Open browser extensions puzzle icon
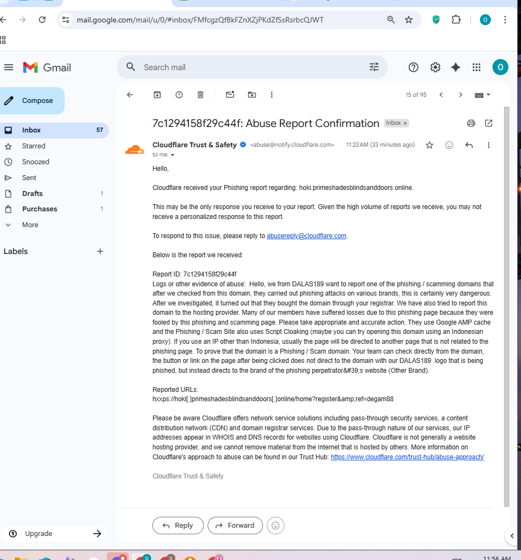 pyautogui.click(x=456, y=20)
